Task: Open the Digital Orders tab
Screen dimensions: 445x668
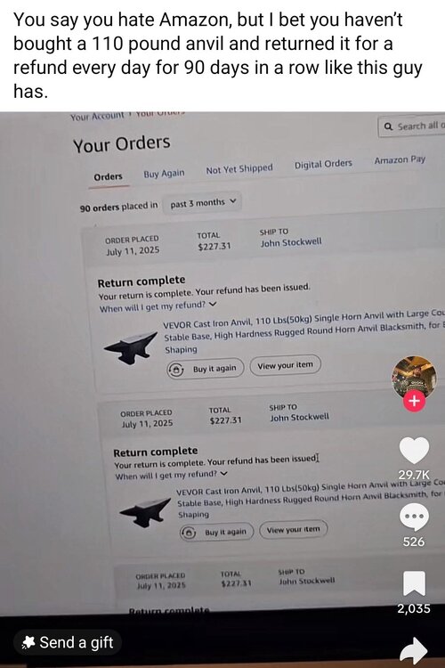Action: (323, 164)
